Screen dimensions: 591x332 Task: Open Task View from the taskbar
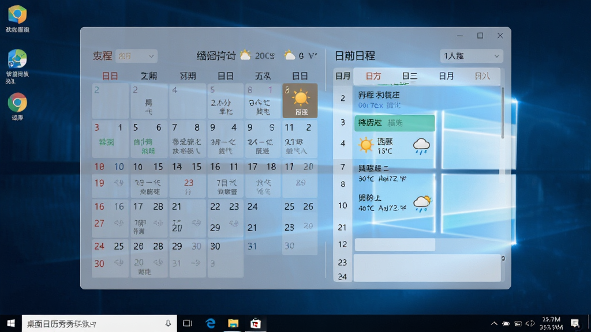188,323
